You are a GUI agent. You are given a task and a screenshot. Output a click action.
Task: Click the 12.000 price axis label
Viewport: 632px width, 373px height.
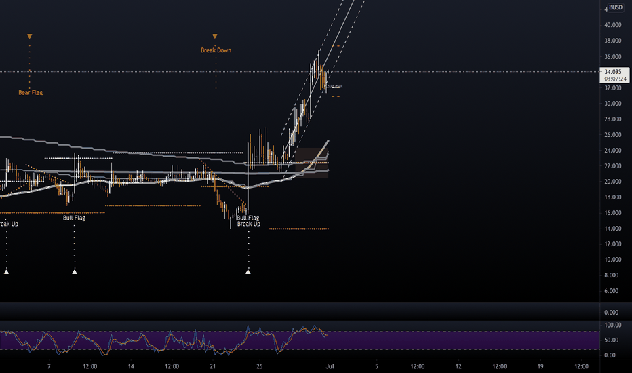click(x=612, y=244)
